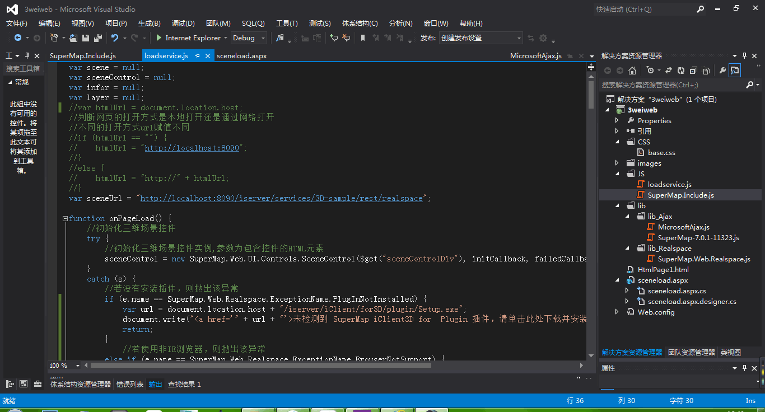
Task: Click the Solution Explorer search magnifier icon
Action: coord(750,85)
